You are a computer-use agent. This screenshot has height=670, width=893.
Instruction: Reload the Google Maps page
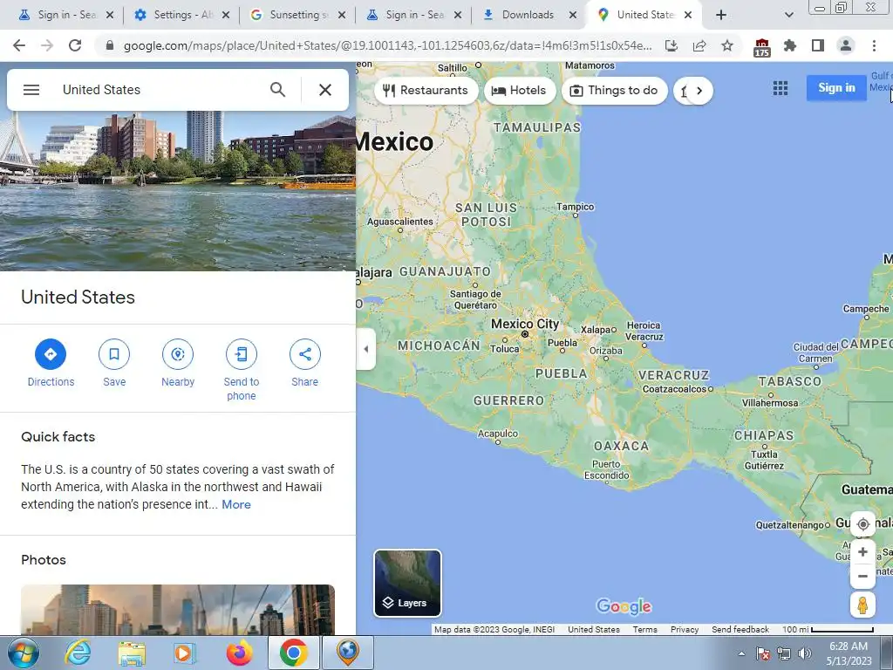point(75,45)
